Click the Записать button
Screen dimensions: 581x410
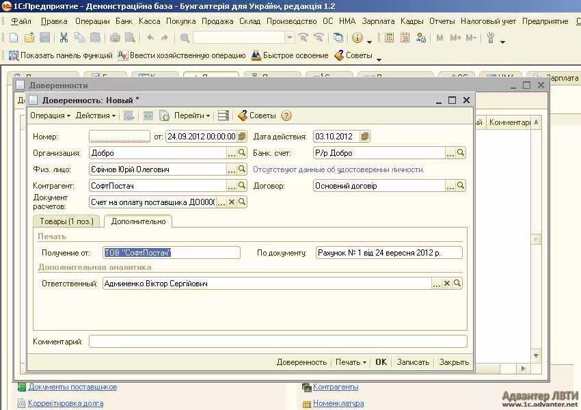[413, 362]
